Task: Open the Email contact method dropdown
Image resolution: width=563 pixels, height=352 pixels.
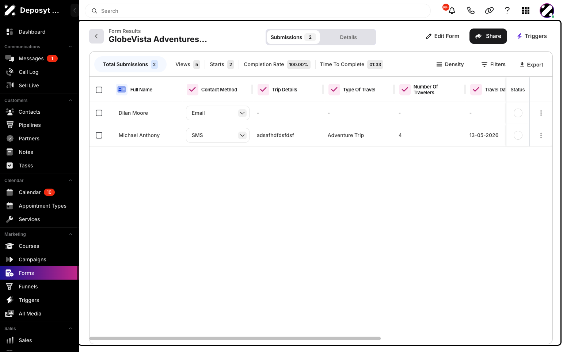Action: click(218, 113)
